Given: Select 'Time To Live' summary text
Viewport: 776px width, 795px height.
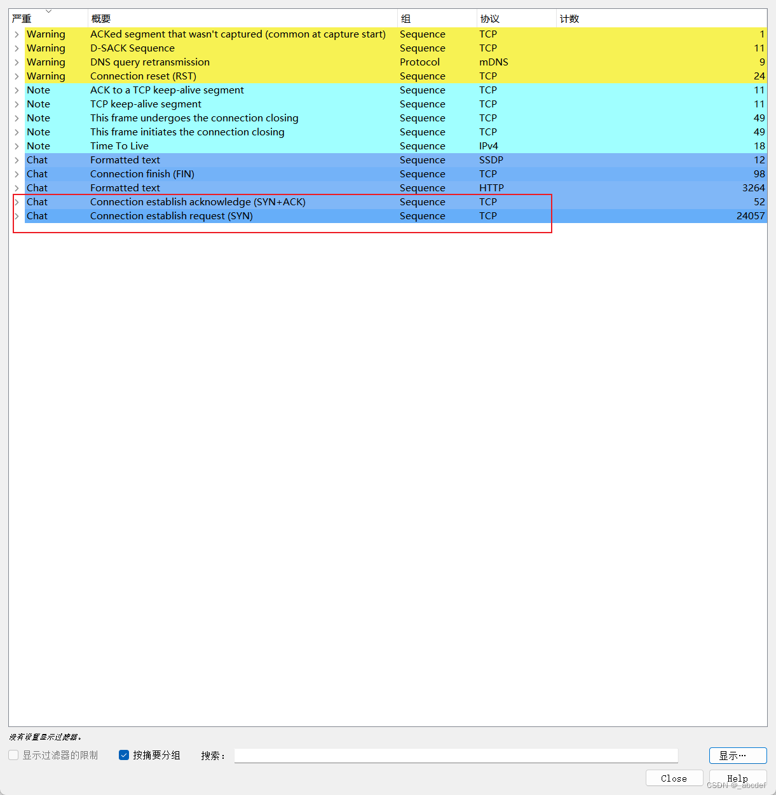Looking at the screenshot, I should (x=119, y=146).
